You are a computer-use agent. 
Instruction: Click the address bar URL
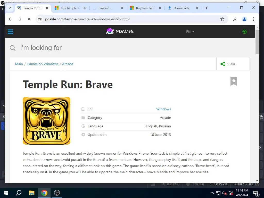(87, 19)
